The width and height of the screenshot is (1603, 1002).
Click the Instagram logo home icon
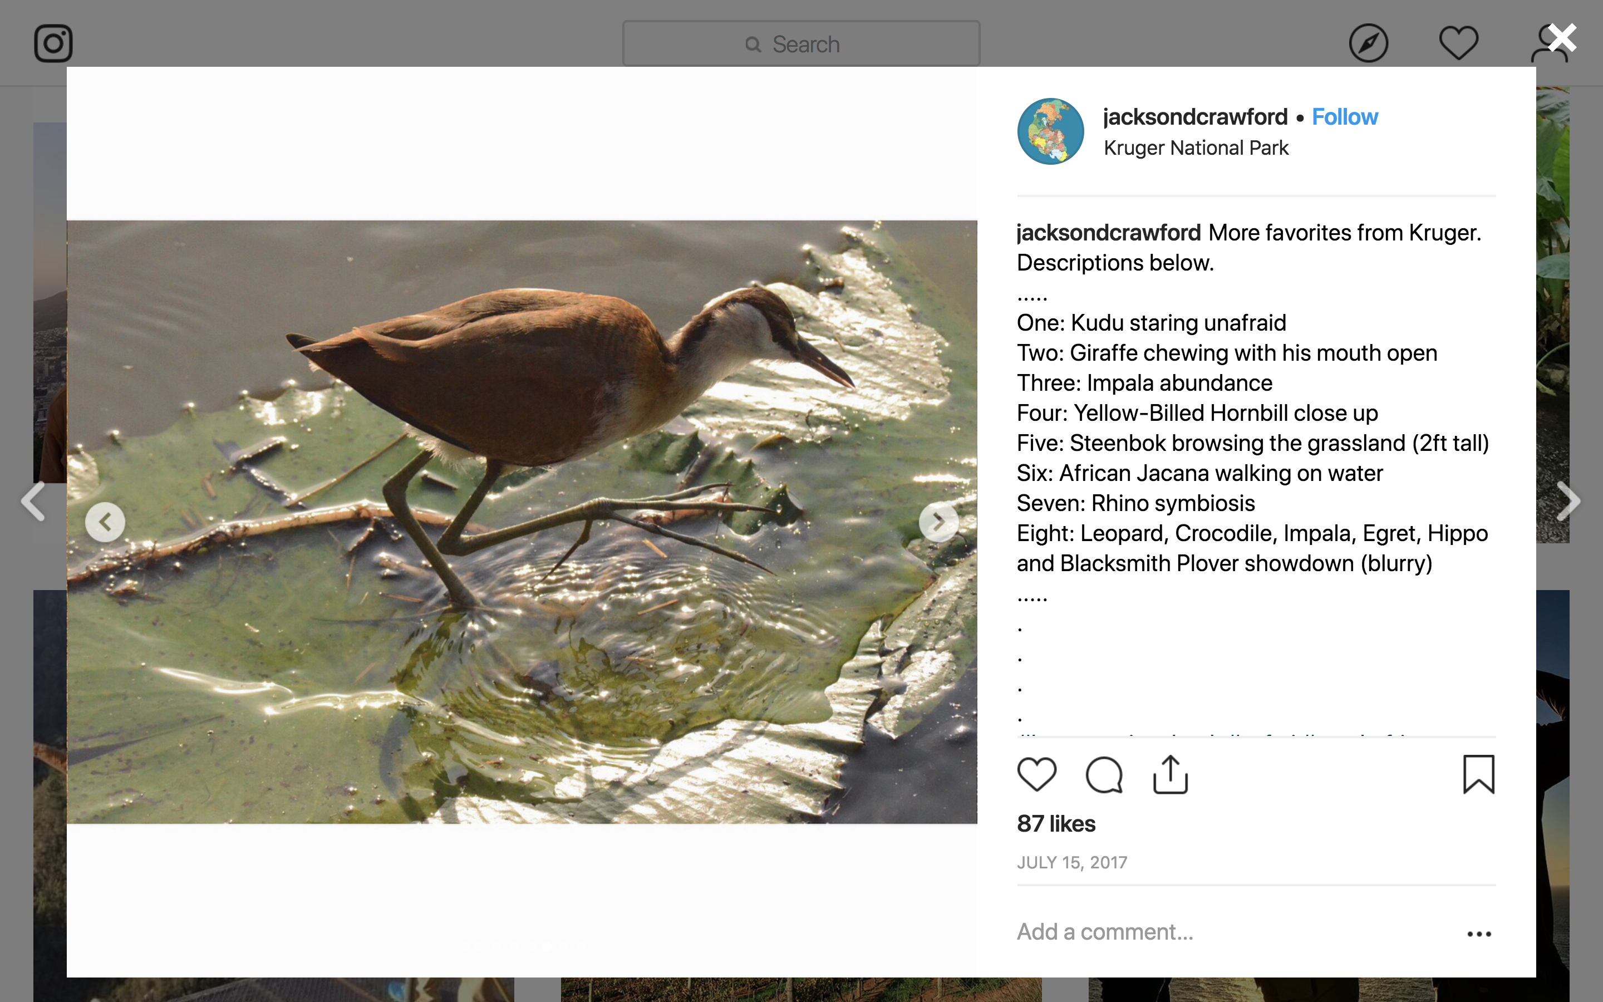coord(53,44)
